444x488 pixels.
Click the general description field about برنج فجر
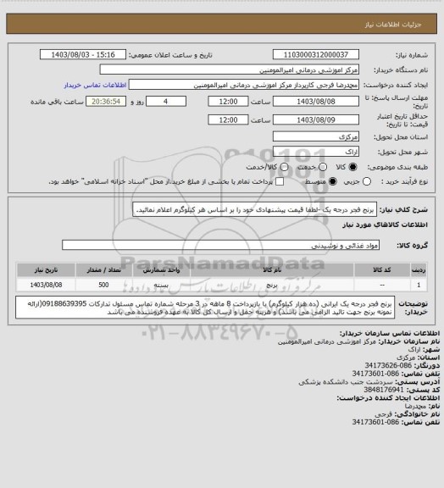click(x=254, y=209)
